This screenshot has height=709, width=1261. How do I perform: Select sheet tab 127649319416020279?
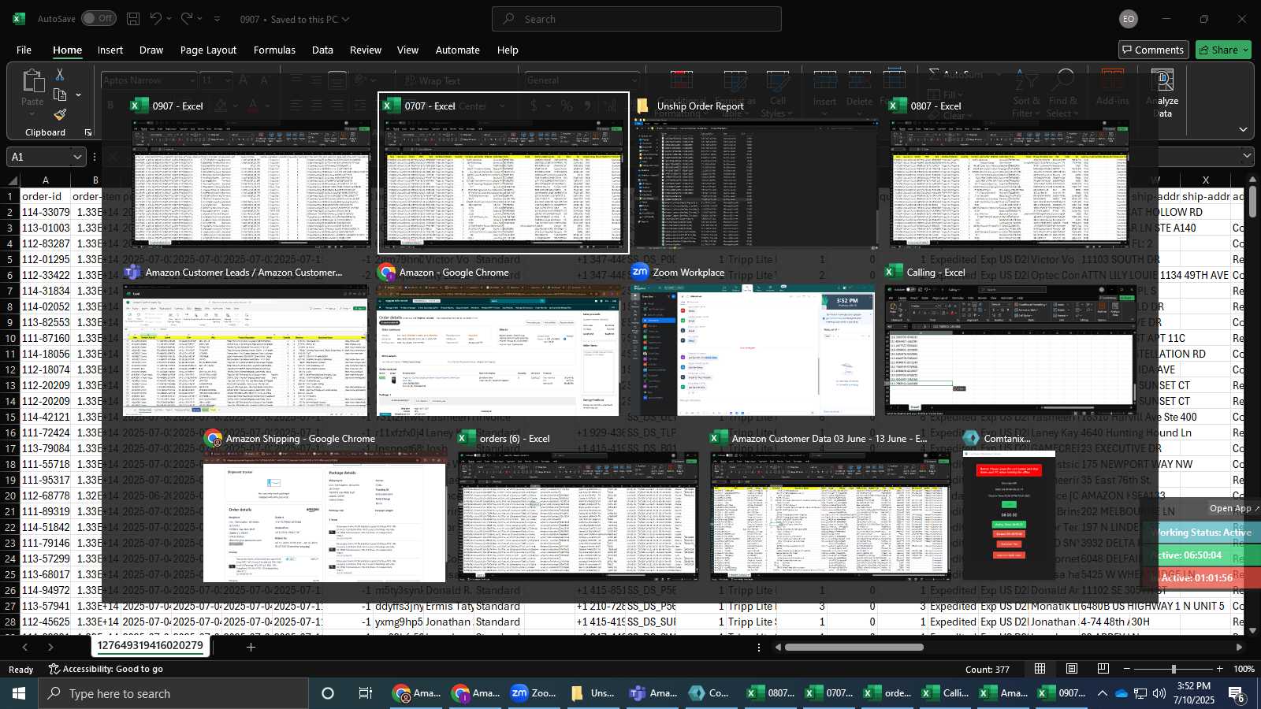tap(150, 646)
